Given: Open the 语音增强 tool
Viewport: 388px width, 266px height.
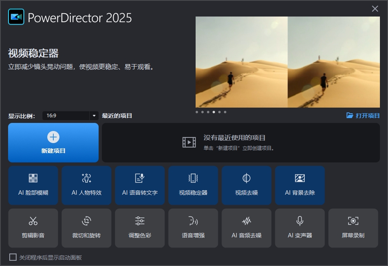Looking at the screenshot, I should pyautogui.click(x=193, y=228).
